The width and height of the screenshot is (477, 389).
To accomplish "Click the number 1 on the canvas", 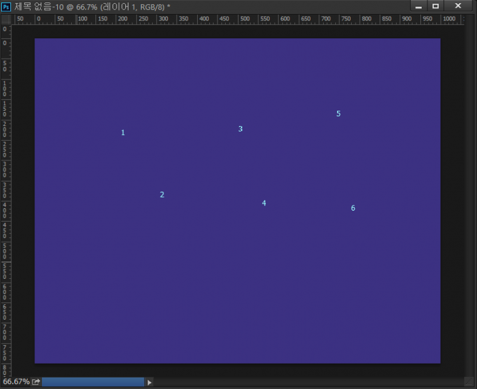I will click(x=123, y=132).
